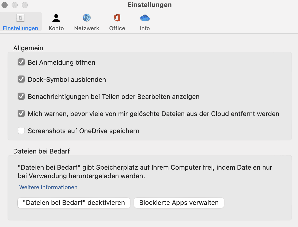This screenshot has width=298, height=227.
Task: Switch to the Info tab label
Action: click(x=145, y=28)
